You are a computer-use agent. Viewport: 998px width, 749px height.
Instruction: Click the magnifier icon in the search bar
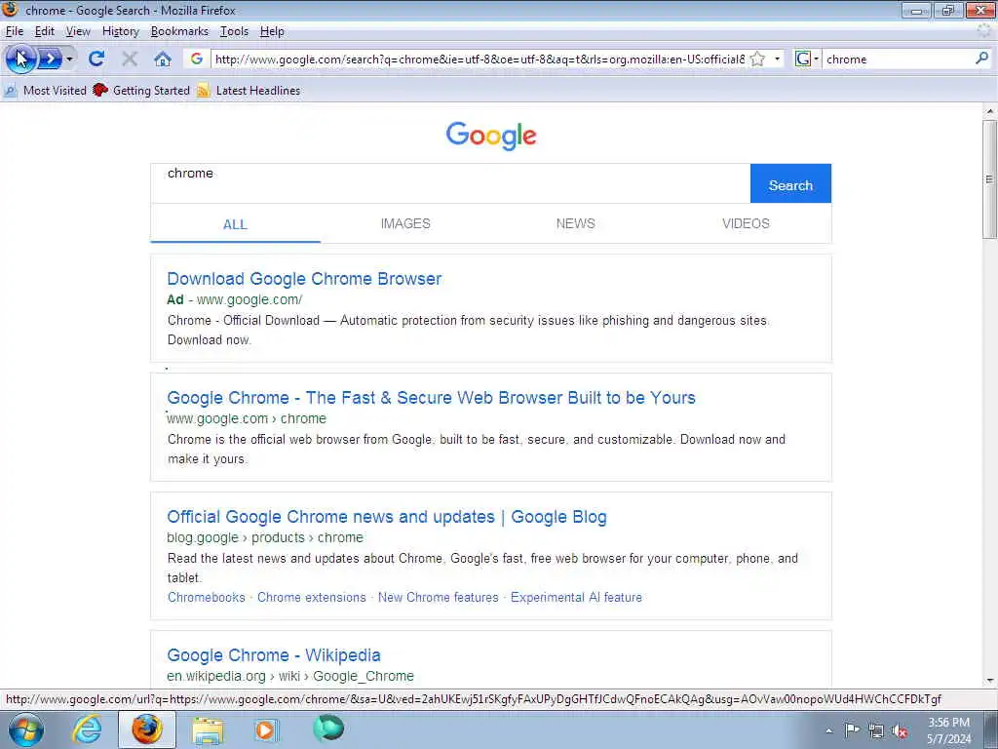pos(982,59)
